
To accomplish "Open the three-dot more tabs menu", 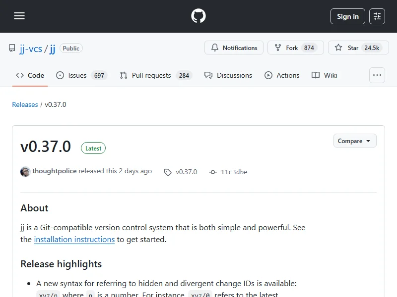I will click(377, 75).
